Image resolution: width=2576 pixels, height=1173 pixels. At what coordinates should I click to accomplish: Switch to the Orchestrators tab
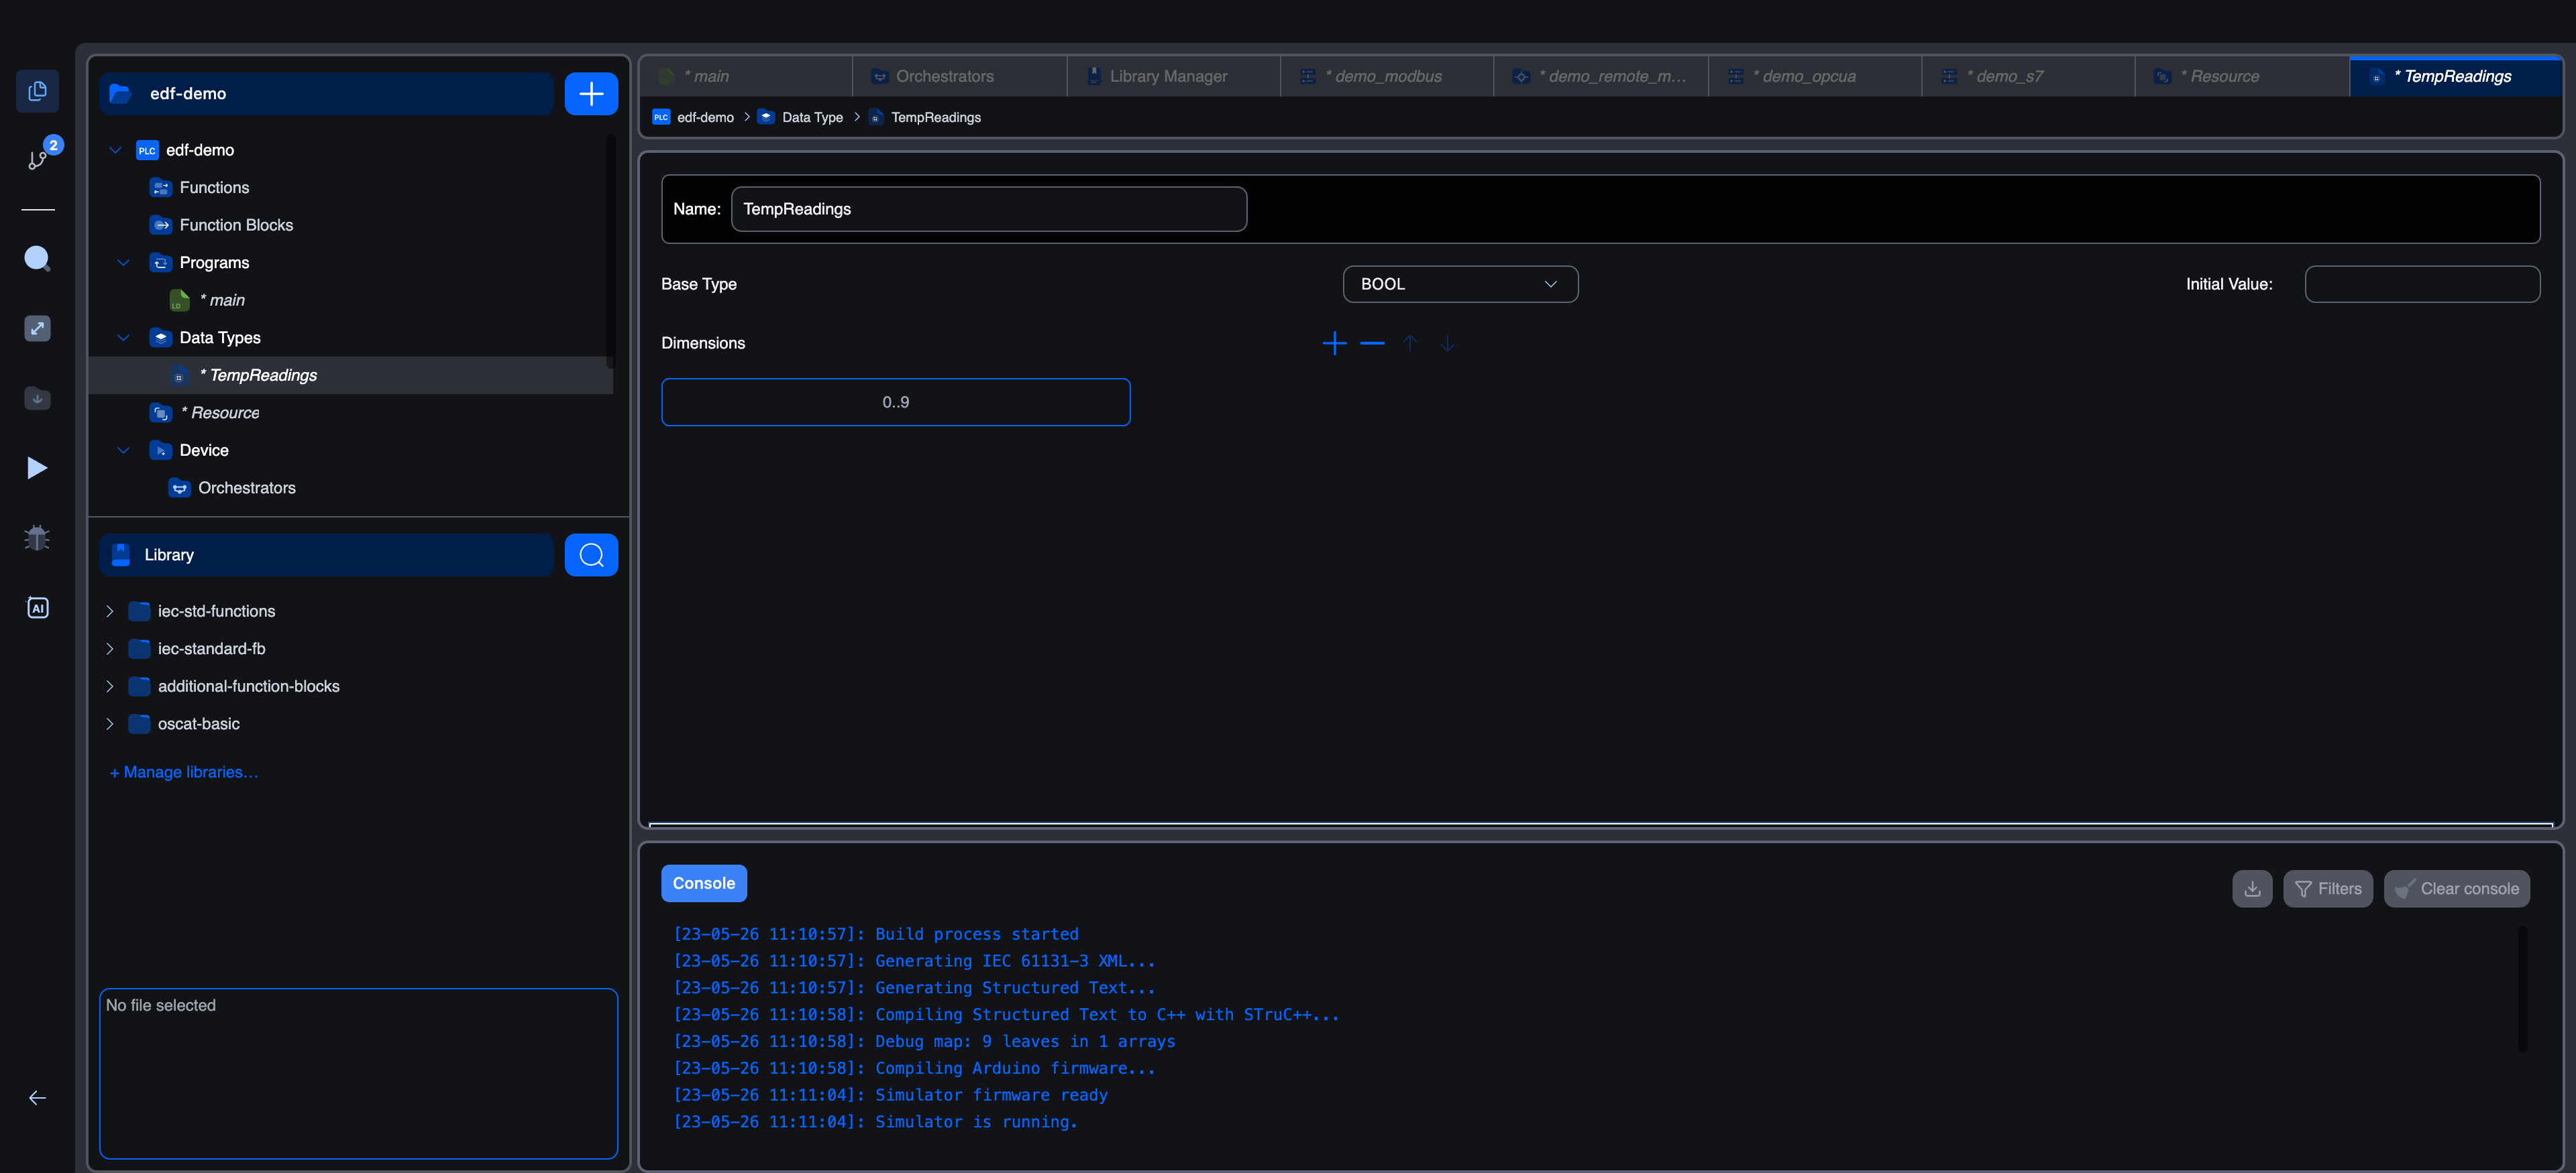click(x=959, y=77)
